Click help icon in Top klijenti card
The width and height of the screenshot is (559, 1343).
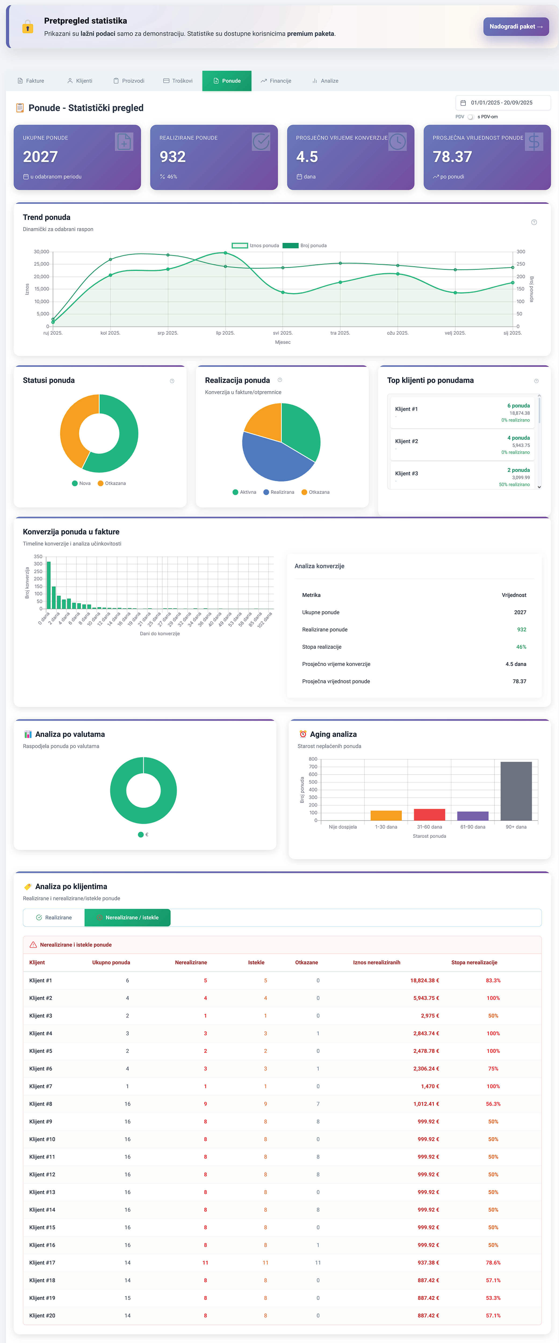(x=536, y=381)
